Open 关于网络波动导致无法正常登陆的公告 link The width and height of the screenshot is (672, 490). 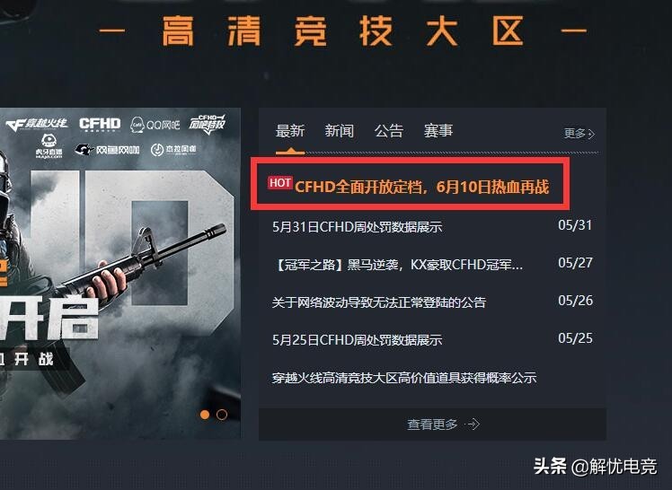point(379,302)
